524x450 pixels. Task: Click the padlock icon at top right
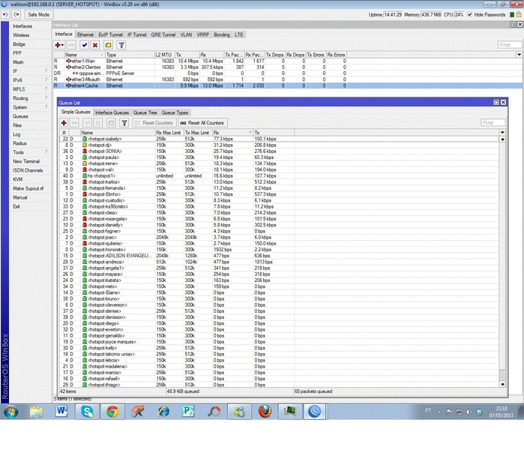pos(518,15)
